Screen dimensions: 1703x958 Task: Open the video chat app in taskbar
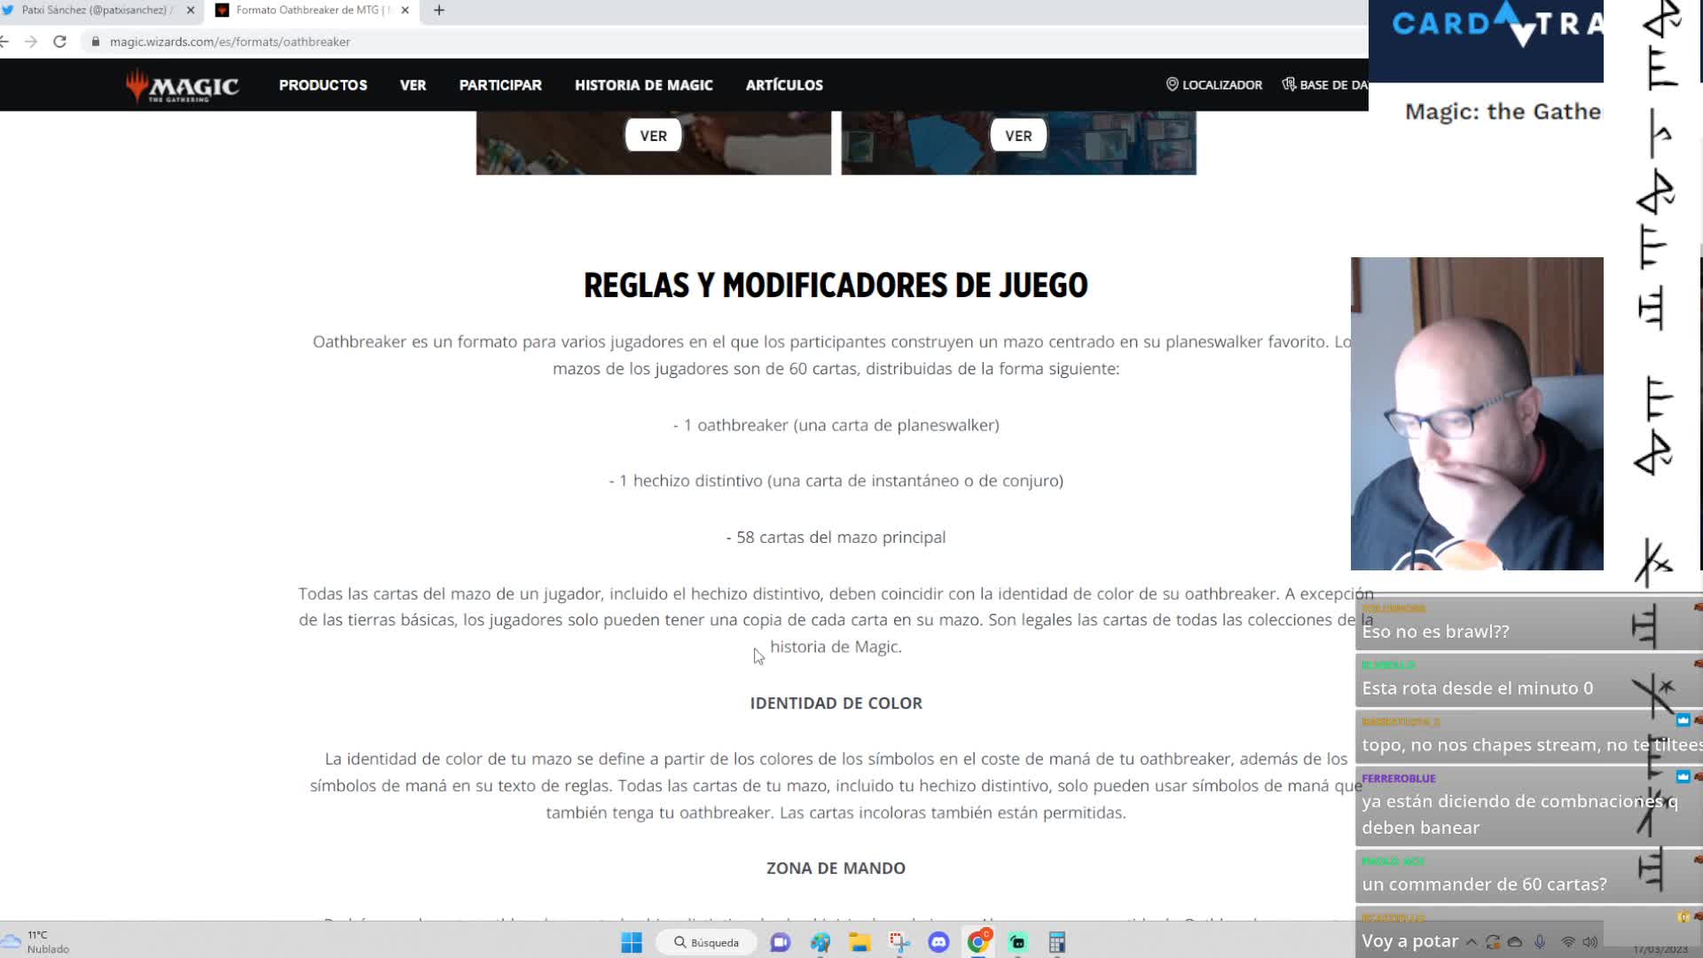781,942
